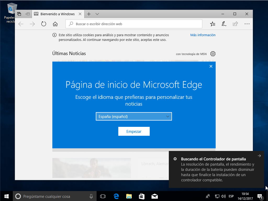This screenshot has height=201, width=268.
Task: Share this page icon
Action: (x=235, y=24)
